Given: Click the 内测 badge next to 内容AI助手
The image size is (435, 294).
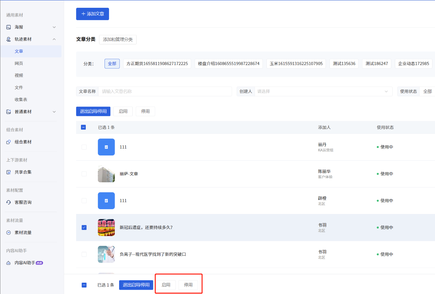Looking at the screenshot, I should [x=39, y=263].
